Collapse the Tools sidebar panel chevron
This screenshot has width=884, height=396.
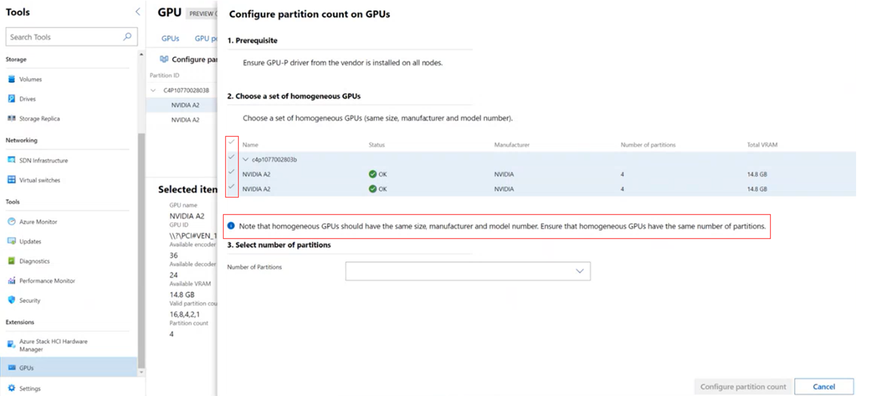pyautogui.click(x=138, y=12)
